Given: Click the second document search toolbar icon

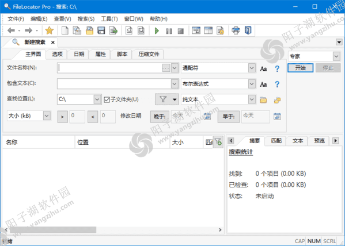Looking at the screenshot, I should 141,30.
